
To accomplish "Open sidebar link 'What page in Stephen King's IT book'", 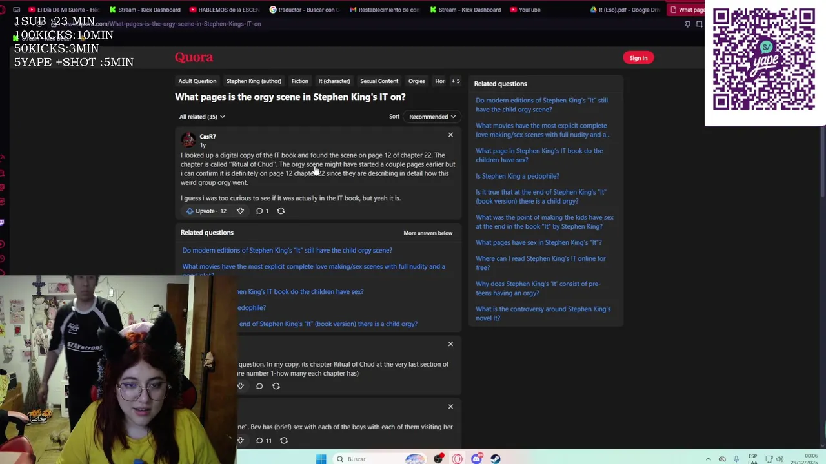I will [x=539, y=155].
